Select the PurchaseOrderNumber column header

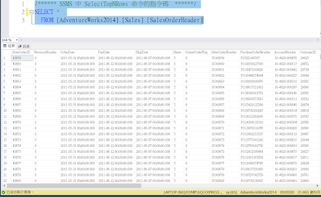point(256,52)
